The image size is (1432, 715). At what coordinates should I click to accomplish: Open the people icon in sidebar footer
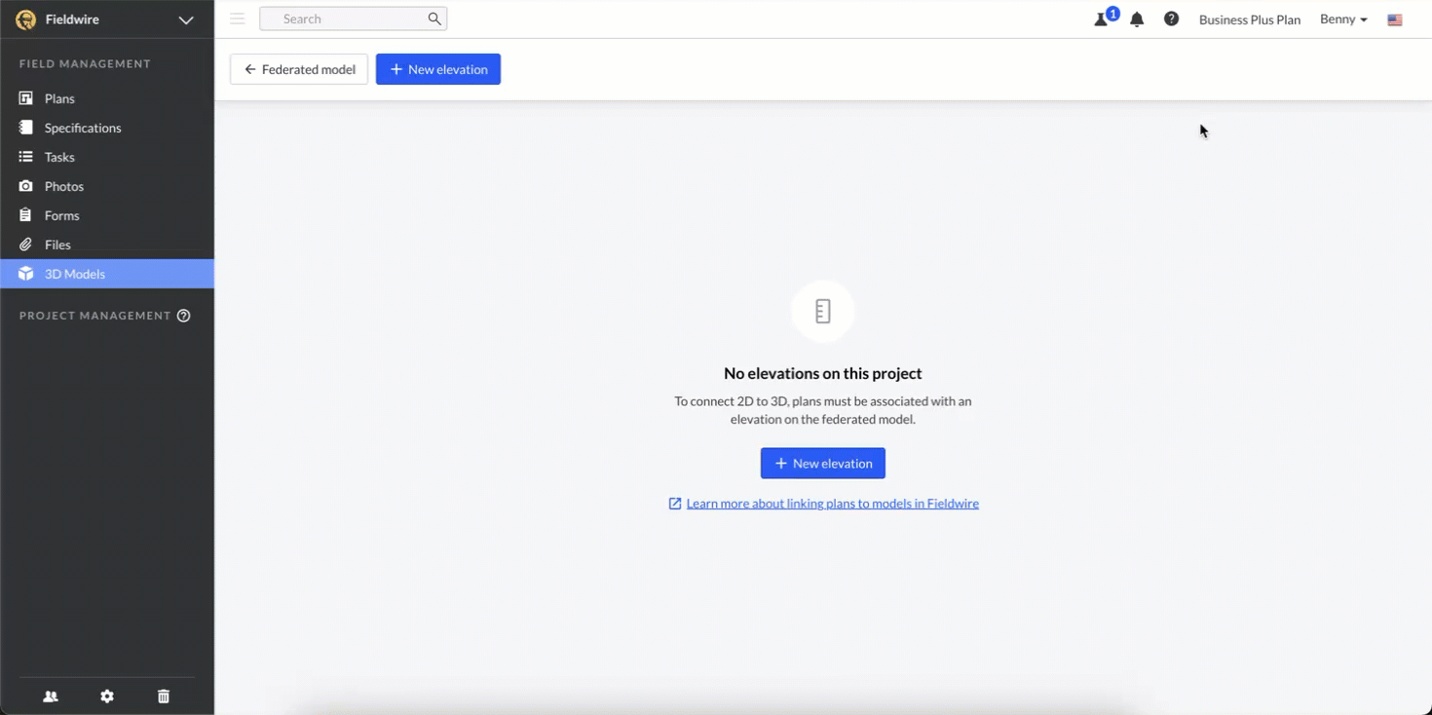[51, 696]
